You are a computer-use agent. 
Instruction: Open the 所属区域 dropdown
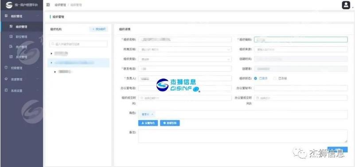(185, 49)
